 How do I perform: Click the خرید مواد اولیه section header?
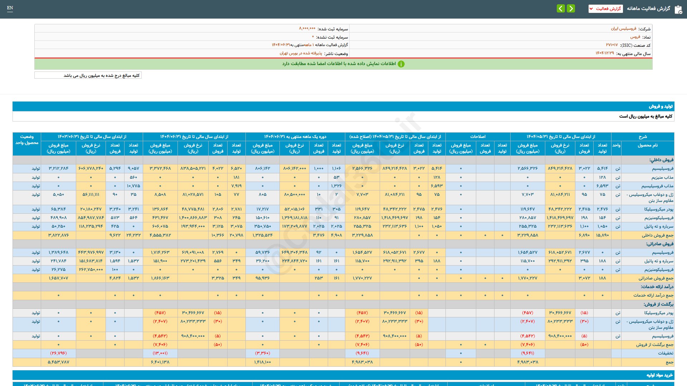tap(659, 375)
